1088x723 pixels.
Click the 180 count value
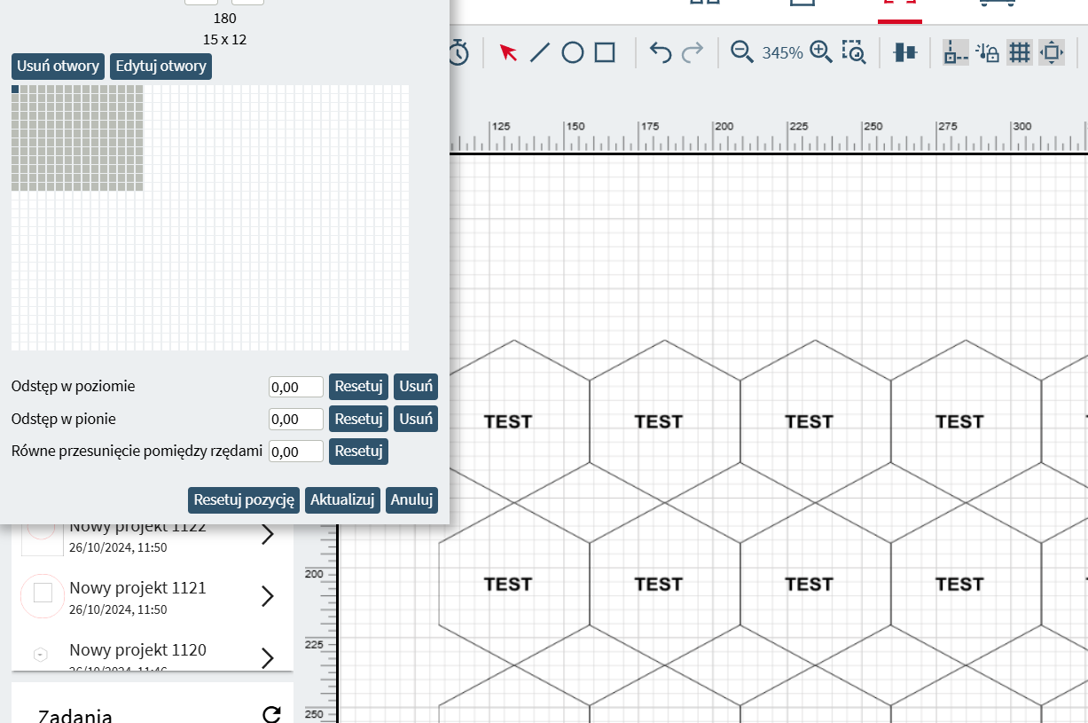[225, 18]
